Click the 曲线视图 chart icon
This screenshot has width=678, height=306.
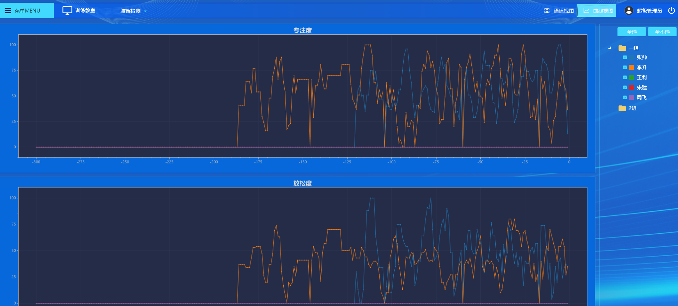[586, 11]
